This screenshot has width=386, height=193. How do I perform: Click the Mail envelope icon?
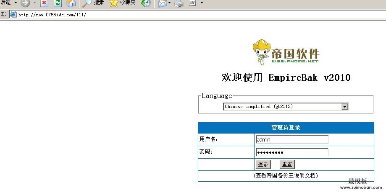point(163,3)
